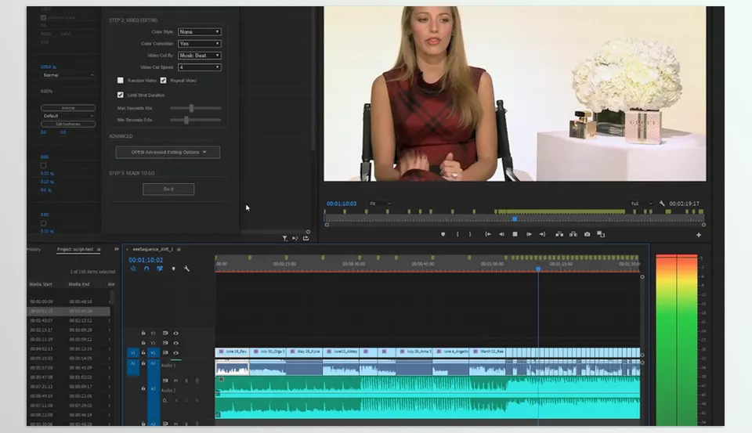The image size is (752, 433).
Task: Open Color Correction dropdown
Action: 200,44
